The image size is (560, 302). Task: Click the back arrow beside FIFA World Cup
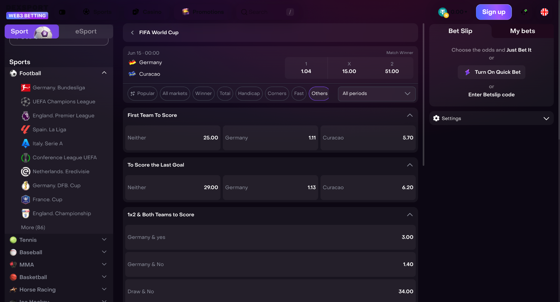[132, 32]
